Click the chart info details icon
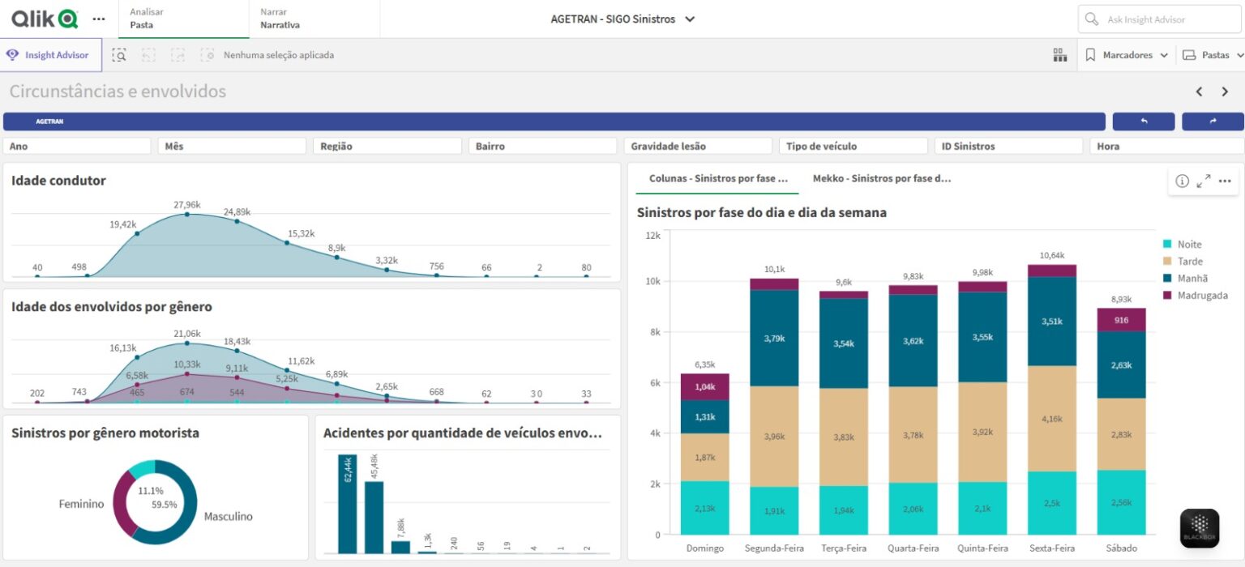1245x567 pixels. (1182, 181)
